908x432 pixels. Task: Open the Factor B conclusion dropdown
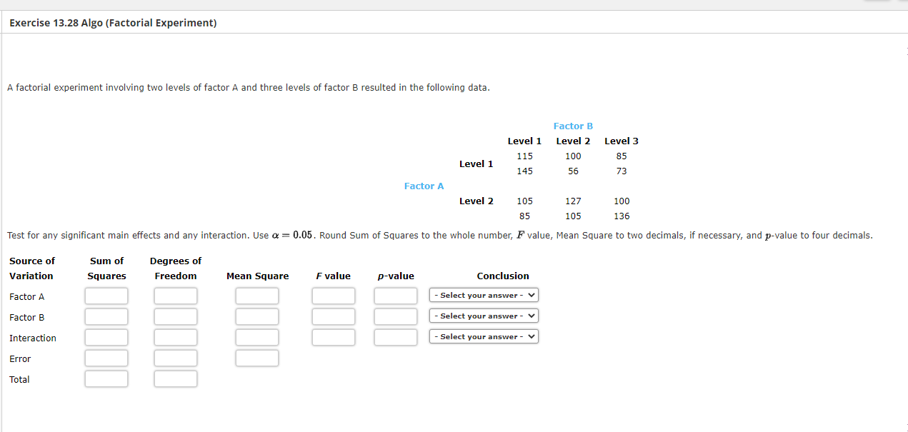(484, 316)
